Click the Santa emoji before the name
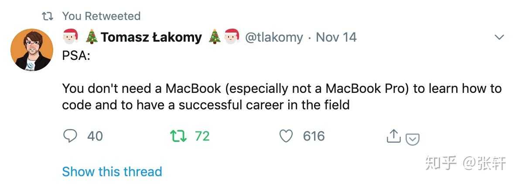The image size is (519, 184). (x=71, y=37)
